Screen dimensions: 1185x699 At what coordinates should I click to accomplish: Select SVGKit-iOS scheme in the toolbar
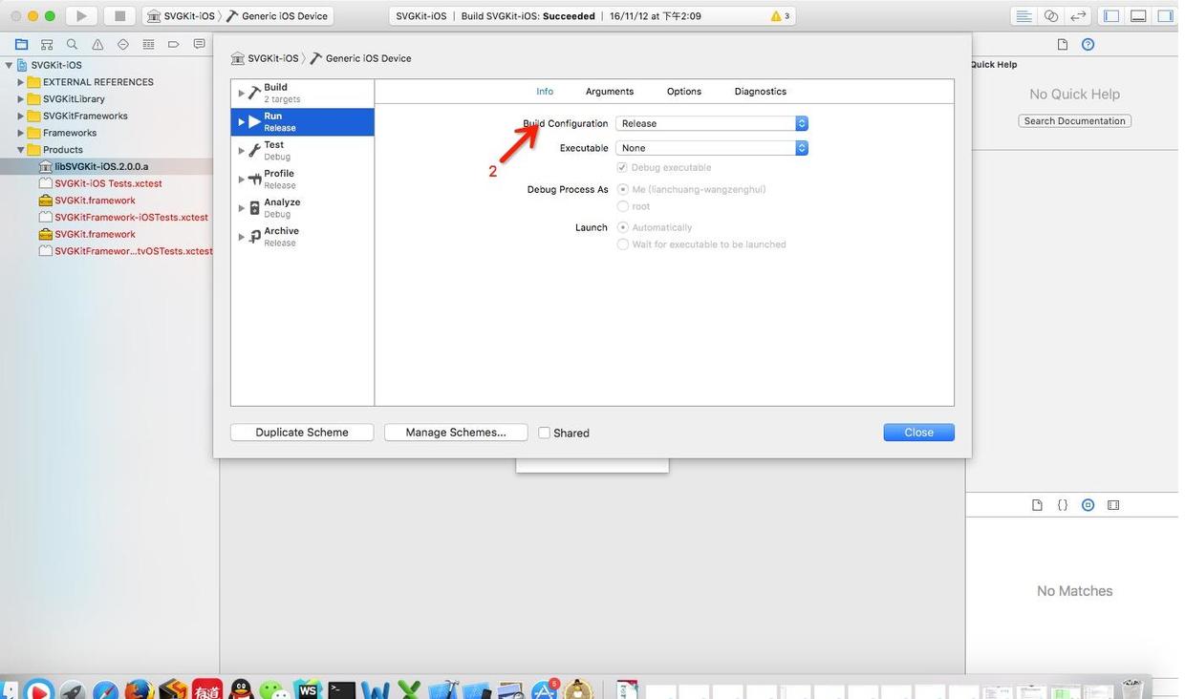[x=181, y=16]
